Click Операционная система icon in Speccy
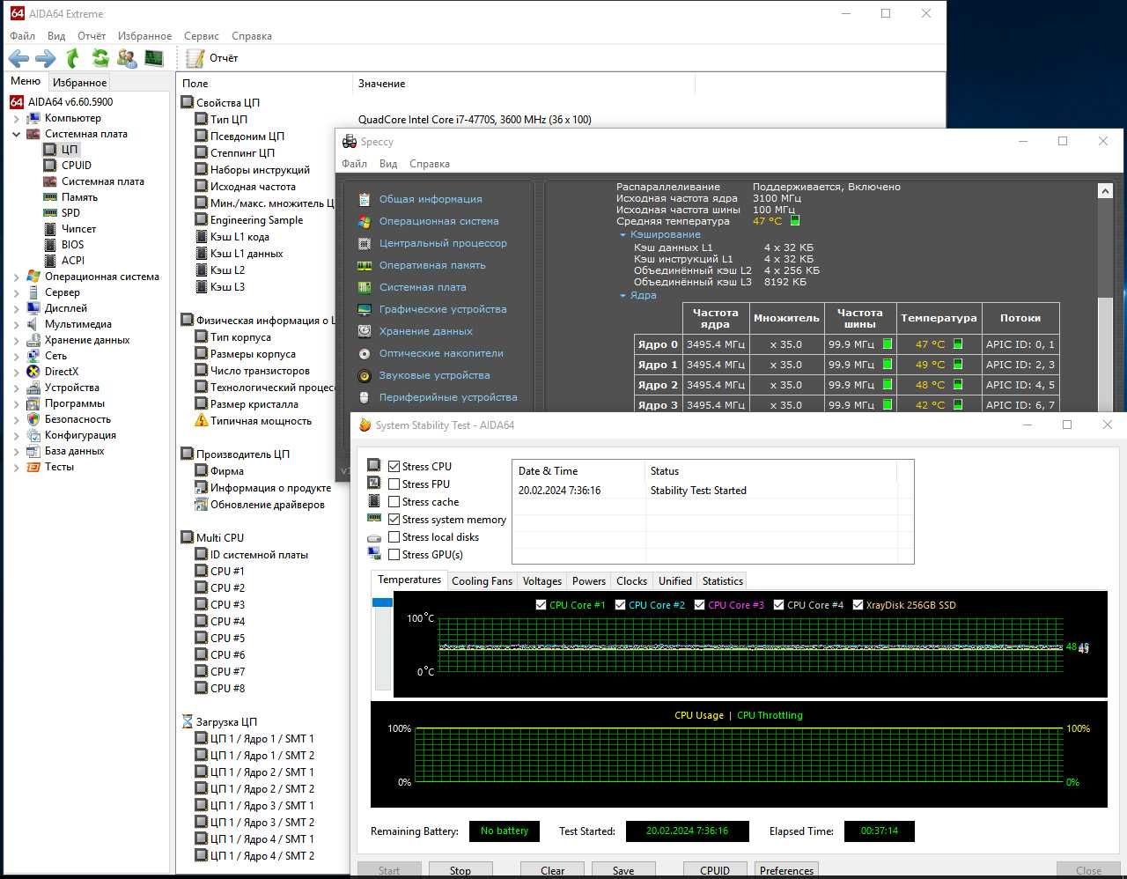 click(x=365, y=221)
